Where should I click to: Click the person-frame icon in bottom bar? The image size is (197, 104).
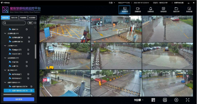(x=165, y=100)
